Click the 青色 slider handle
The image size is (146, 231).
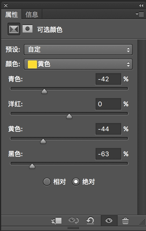tap(44, 91)
